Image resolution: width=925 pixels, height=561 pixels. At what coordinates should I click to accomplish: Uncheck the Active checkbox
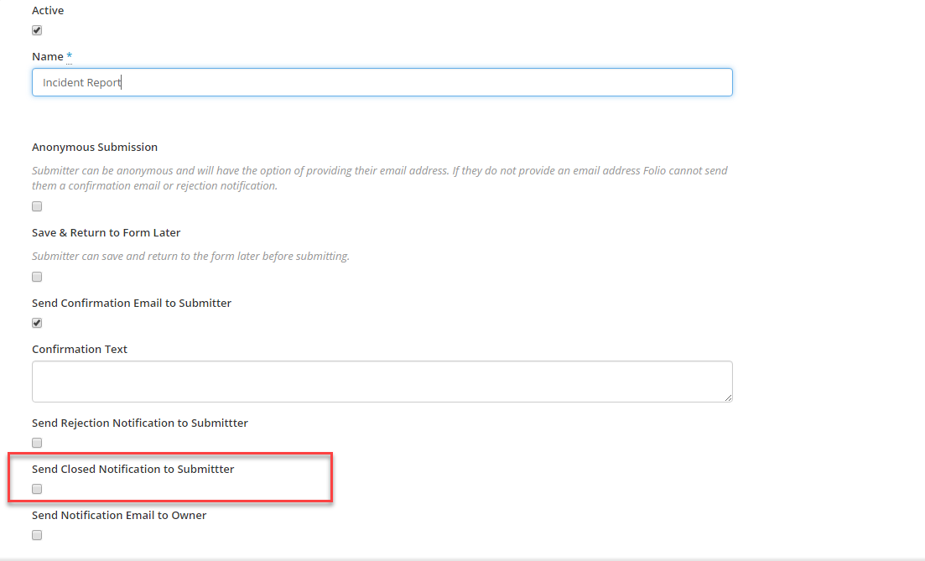click(x=37, y=29)
